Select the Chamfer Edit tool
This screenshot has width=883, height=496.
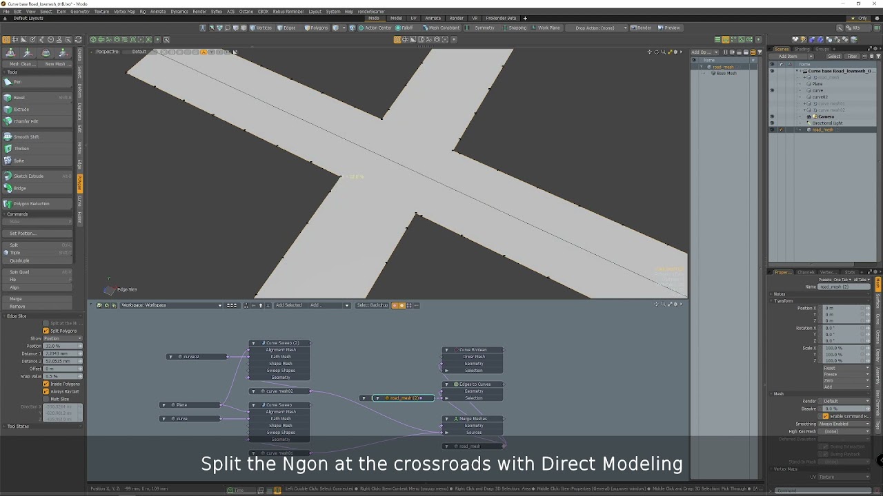pos(38,121)
